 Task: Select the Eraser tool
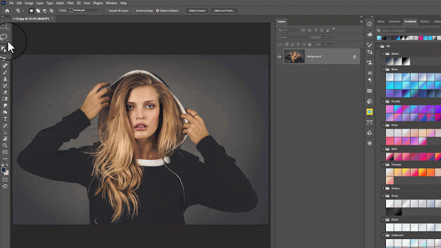point(5,92)
